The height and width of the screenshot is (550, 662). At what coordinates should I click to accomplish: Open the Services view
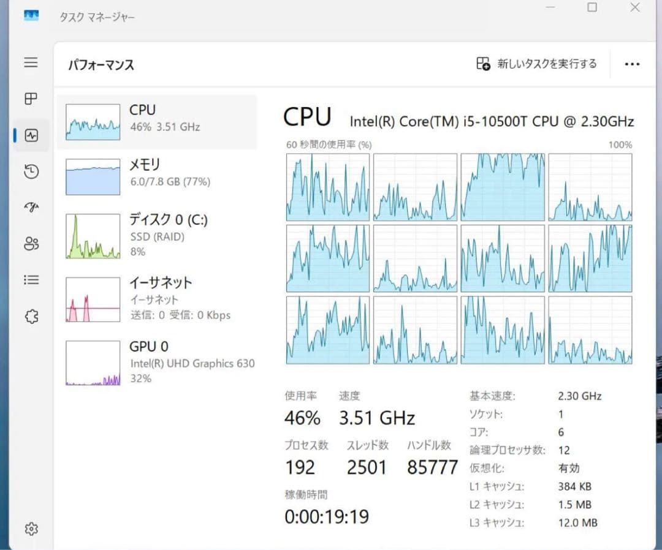(31, 316)
